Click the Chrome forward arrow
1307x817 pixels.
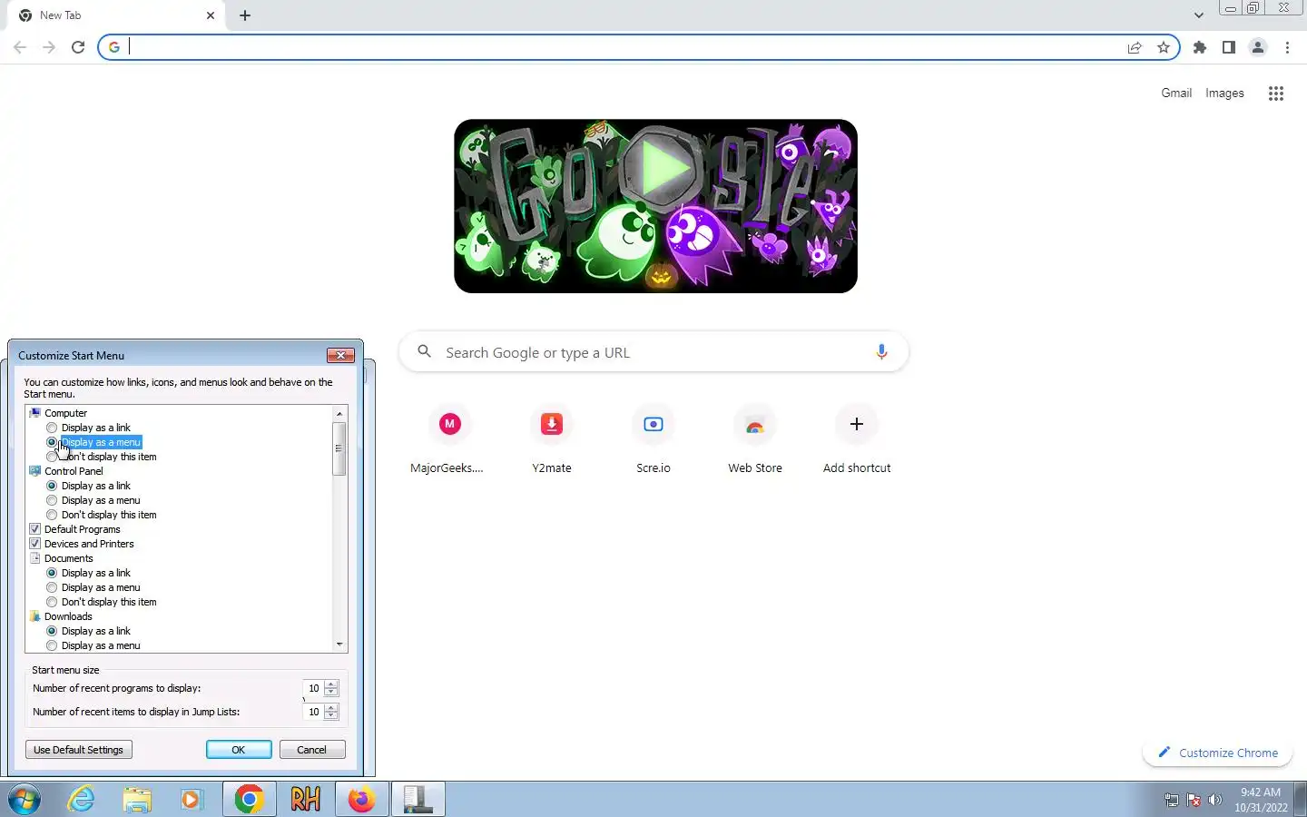[49, 47]
